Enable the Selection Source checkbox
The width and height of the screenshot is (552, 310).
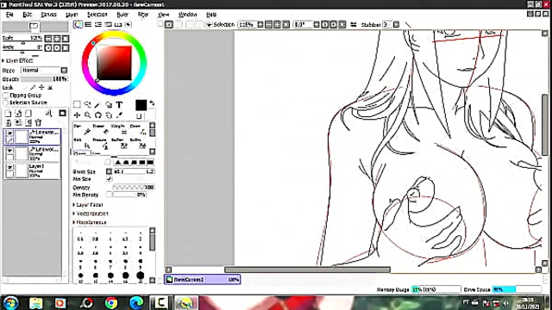click(x=5, y=102)
